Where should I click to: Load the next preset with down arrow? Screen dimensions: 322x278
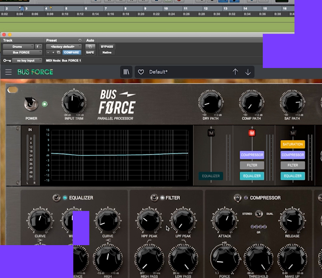(248, 72)
